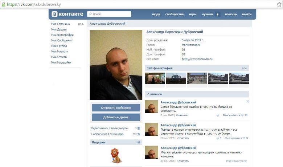Delete first wall post with X icon
This screenshot has width=283, height=167.
[x=247, y=101]
